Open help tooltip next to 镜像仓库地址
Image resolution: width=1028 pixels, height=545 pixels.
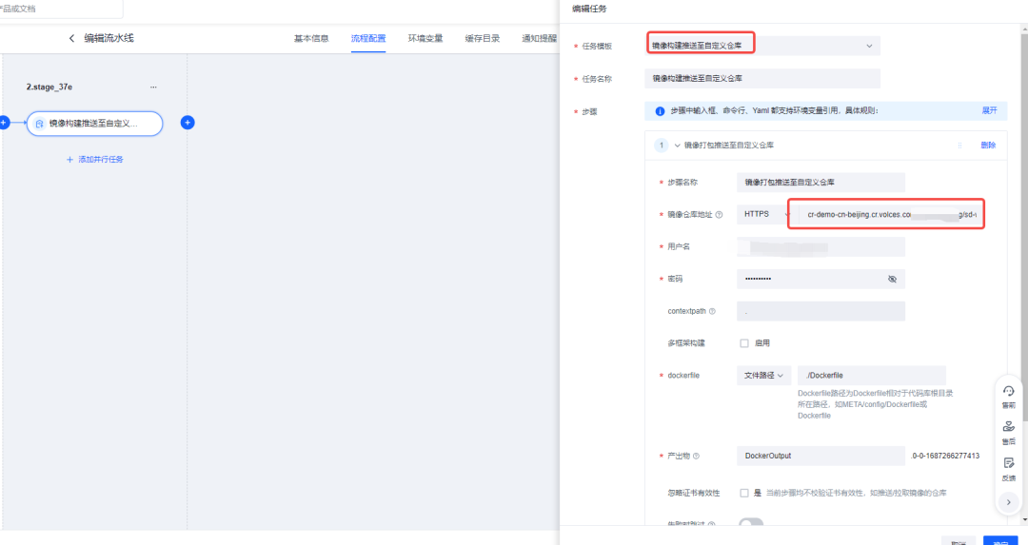(720, 215)
